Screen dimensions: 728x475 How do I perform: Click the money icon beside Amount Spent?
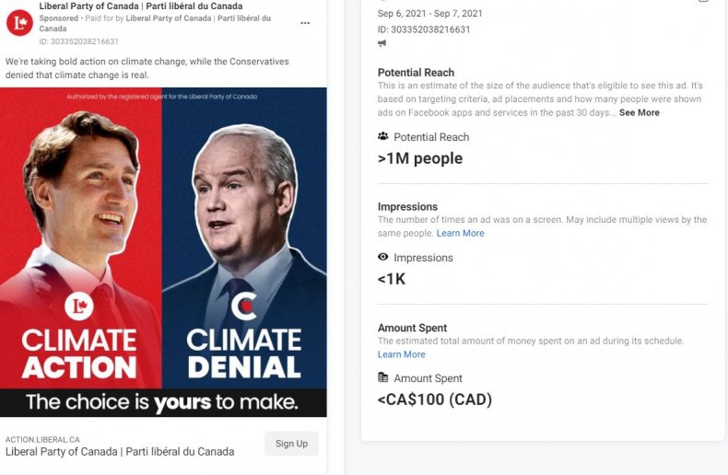pyautogui.click(x=383, y=377)
